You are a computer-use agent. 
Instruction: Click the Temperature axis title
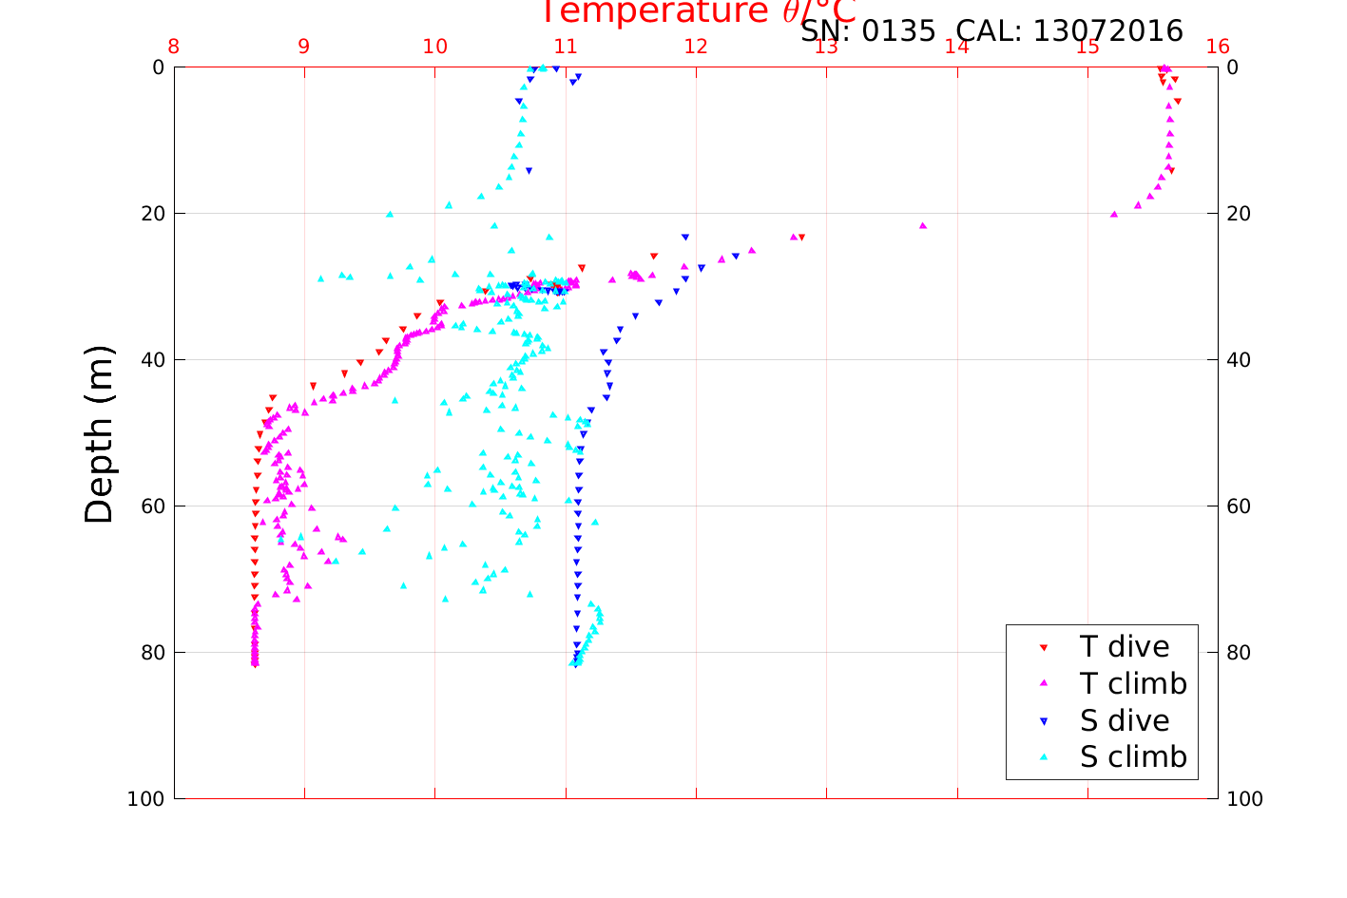(698, 11)
